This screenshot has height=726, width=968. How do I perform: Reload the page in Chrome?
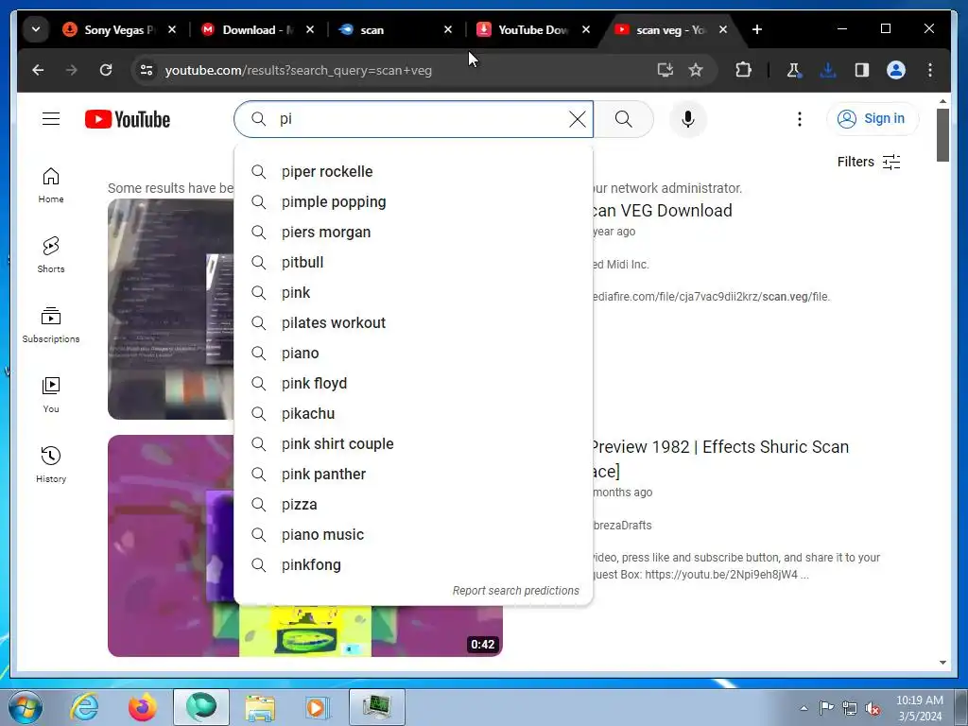pyautogui.click(x=106, y=70)
